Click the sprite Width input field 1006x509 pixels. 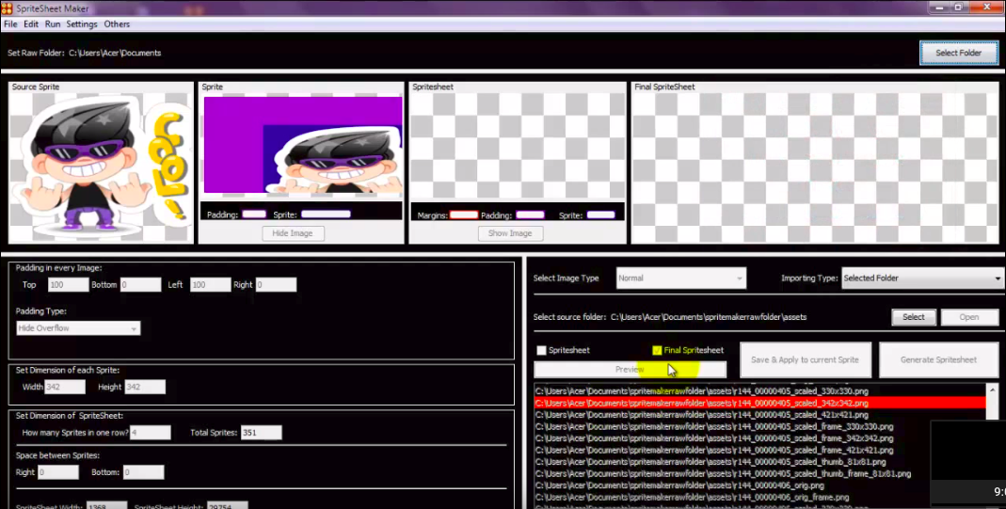click(x=65, y=388)
